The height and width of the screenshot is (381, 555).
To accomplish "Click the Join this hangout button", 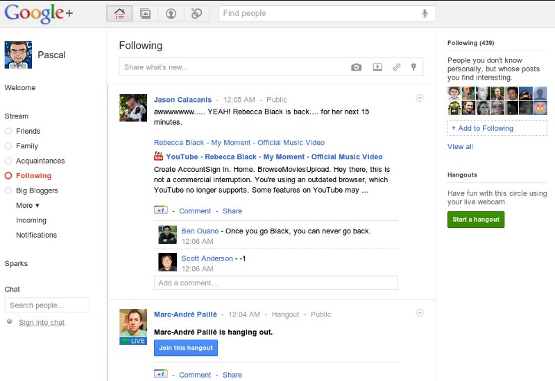I will pyautogui.click(x=186, y=348).
